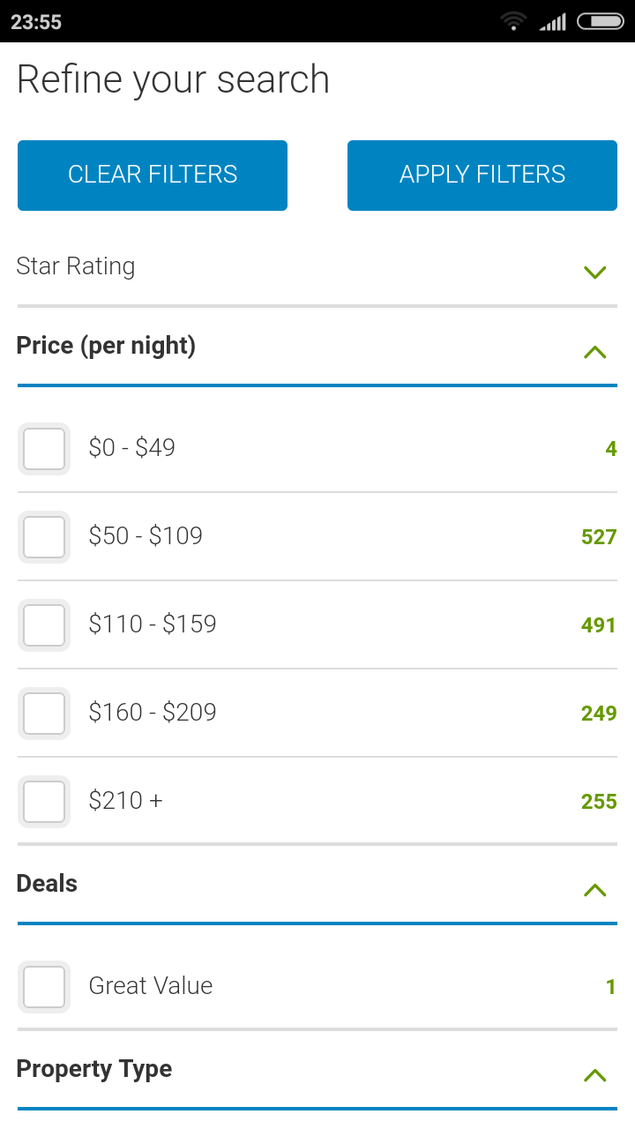Collapse the Price (per night) section chevron
Image resolution: width=635 pixels, height=1129 pixels.
(x=595, y=352)
